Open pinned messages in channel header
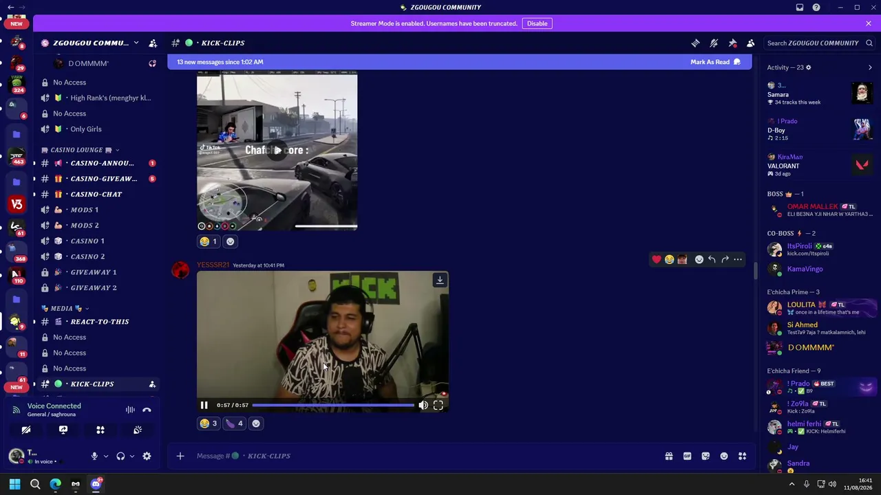The height and width of the screenshot is (495, 881). (732, 43)
